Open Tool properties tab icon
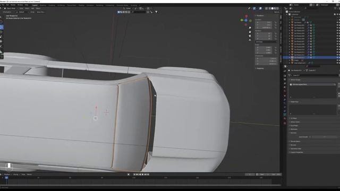The height and width of the screenshot is (191, 340). (x=285, y=71)
